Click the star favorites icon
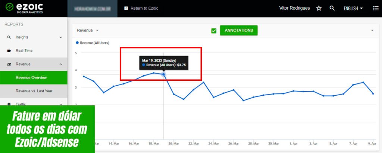Screen dimensions: 382x153 (x=319, y=8)
